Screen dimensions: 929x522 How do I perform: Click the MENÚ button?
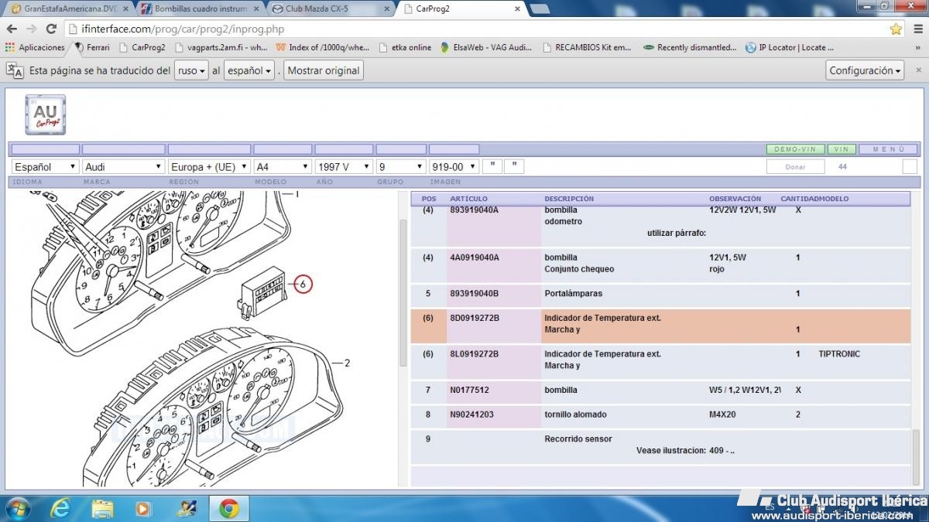(888, 149)
